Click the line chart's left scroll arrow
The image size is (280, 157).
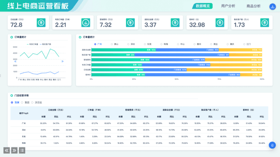[x=15, y=61]
